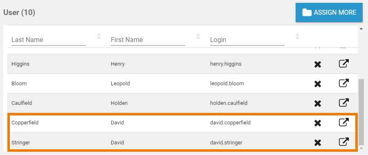The image size is (368, 155).
Task: Open Henry Higgins in external view
Action: pyautogui.click(x=344, y=64)
